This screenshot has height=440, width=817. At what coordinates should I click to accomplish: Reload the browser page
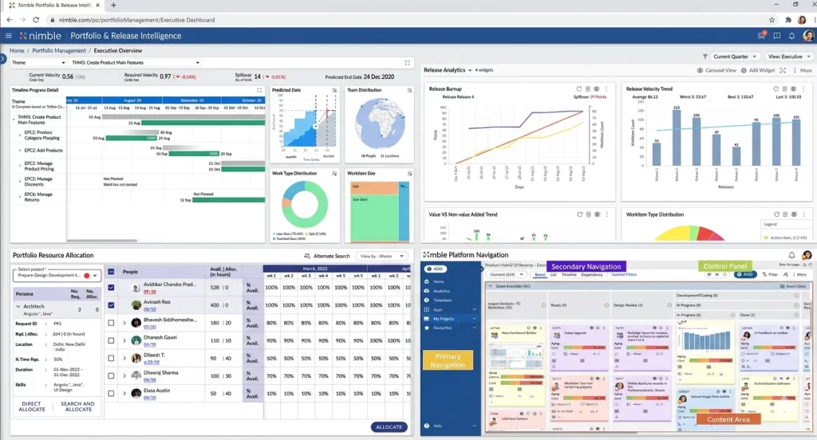35,20
